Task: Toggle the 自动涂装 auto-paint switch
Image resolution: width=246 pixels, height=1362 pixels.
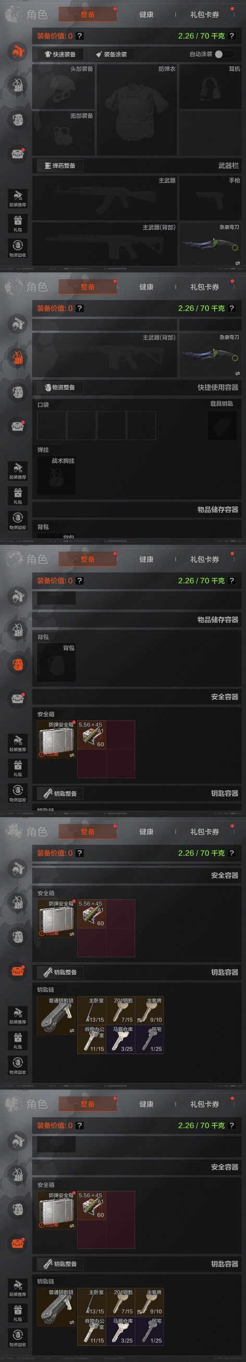Action: [222, 54]
